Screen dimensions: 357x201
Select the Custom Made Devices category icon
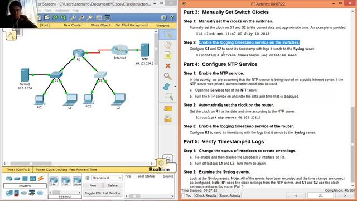32,193
